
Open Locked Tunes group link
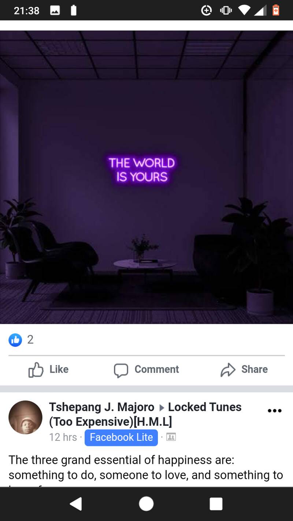(x=145, y=414)
